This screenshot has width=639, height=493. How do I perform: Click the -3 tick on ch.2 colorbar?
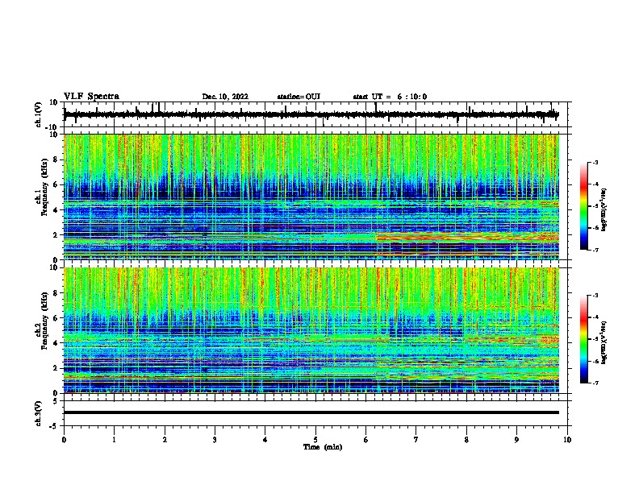[595, 296]
